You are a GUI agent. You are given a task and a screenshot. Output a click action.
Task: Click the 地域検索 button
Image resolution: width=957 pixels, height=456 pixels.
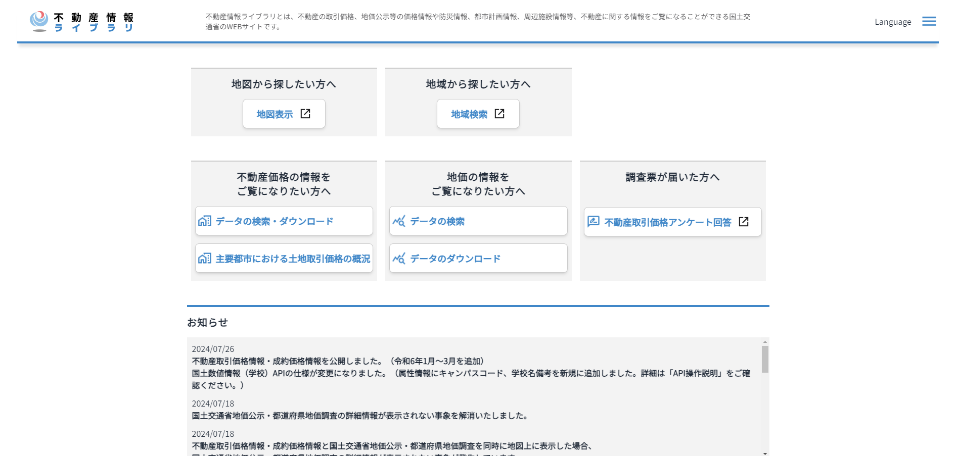tap(478, 114)
